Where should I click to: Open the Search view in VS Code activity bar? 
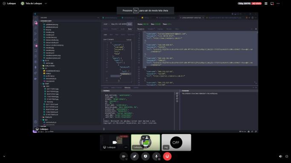click(x=35, y=28)
